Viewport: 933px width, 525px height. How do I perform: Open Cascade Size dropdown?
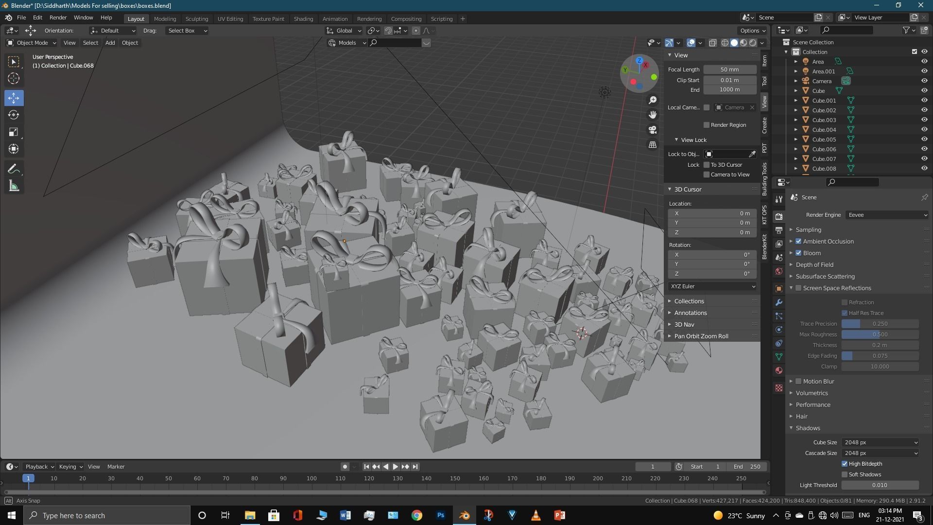click(880, 454)
